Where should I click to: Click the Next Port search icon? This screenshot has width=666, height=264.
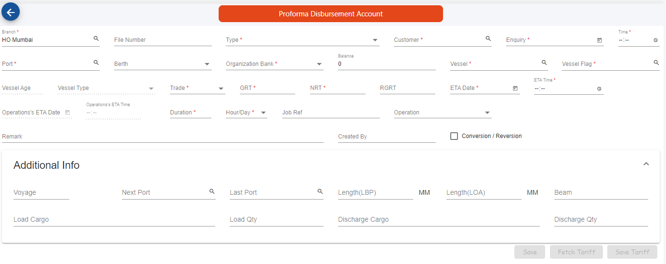(211, 191)
